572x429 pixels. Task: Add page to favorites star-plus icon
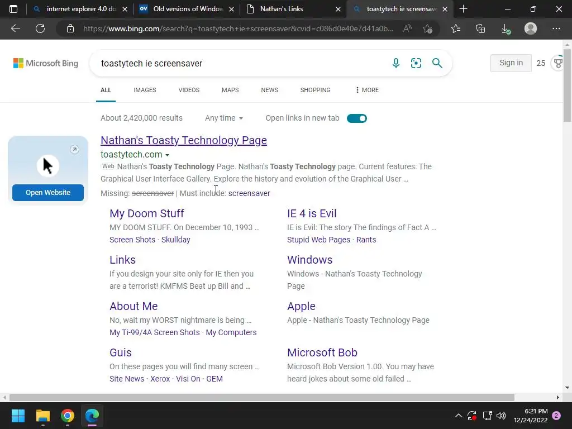[427, 28]
